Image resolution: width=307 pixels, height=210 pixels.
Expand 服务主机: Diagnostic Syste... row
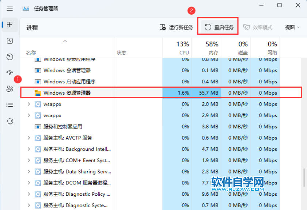coord(29,205)
